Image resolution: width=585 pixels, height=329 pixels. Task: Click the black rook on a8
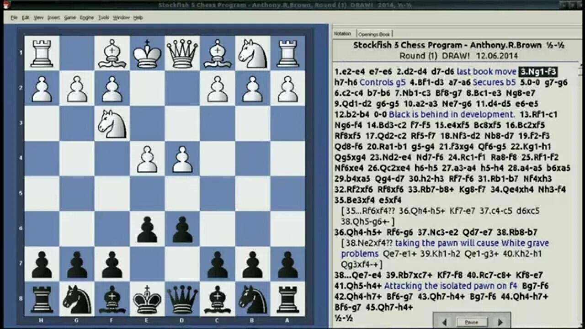click(287, 299)
